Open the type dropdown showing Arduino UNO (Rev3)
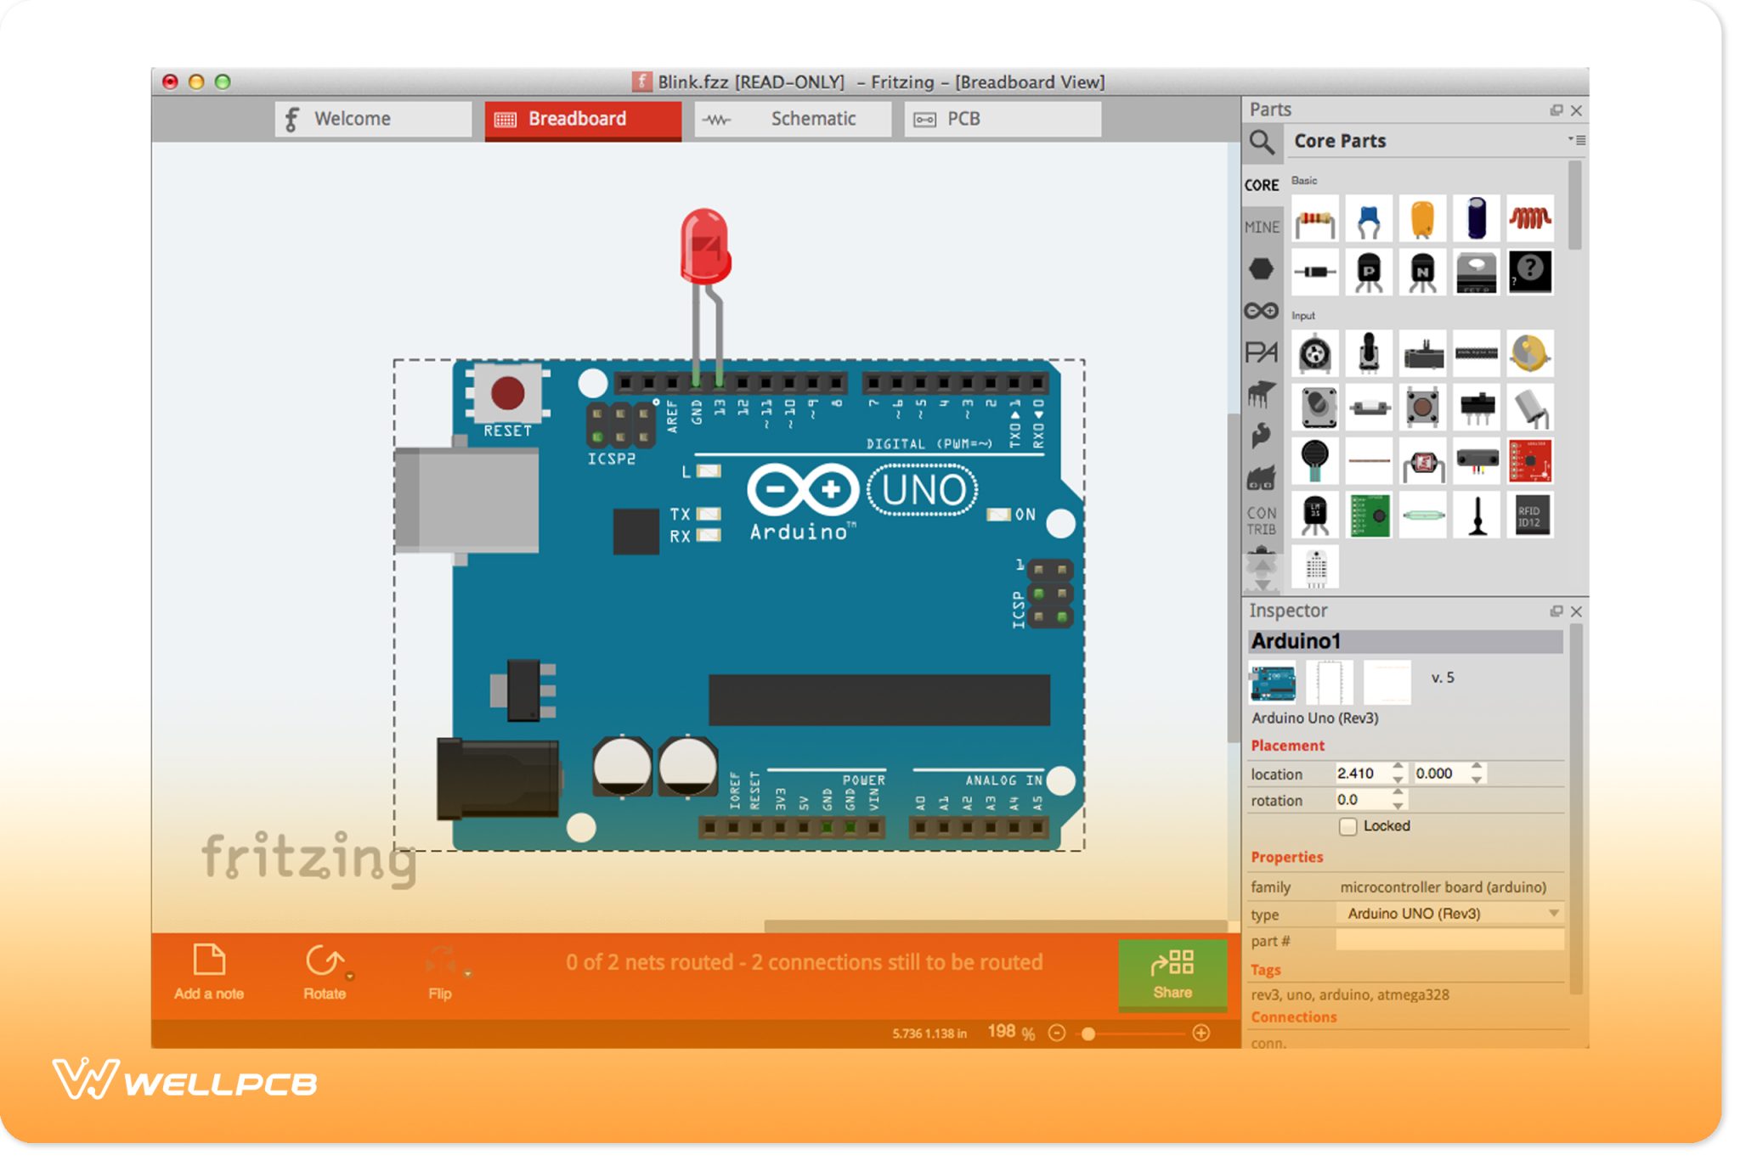The width and height of the screenshot is (1740, 1160). 1450,914
